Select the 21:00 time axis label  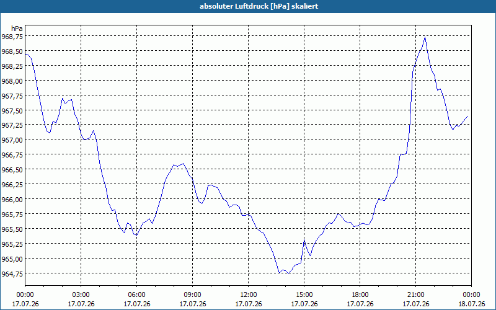[415, 295]
